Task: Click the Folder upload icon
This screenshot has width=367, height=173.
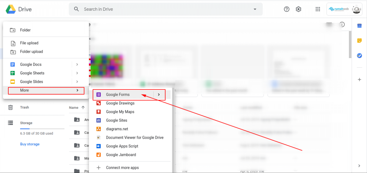Action: click(13, 52)
